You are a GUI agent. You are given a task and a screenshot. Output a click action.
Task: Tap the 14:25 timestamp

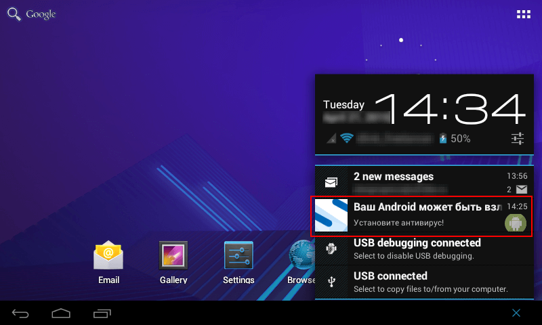(x=517, y=207)
